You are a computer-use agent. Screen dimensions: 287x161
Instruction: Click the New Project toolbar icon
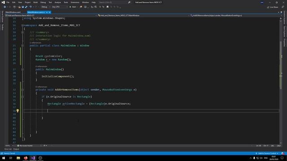pos(14,7)
